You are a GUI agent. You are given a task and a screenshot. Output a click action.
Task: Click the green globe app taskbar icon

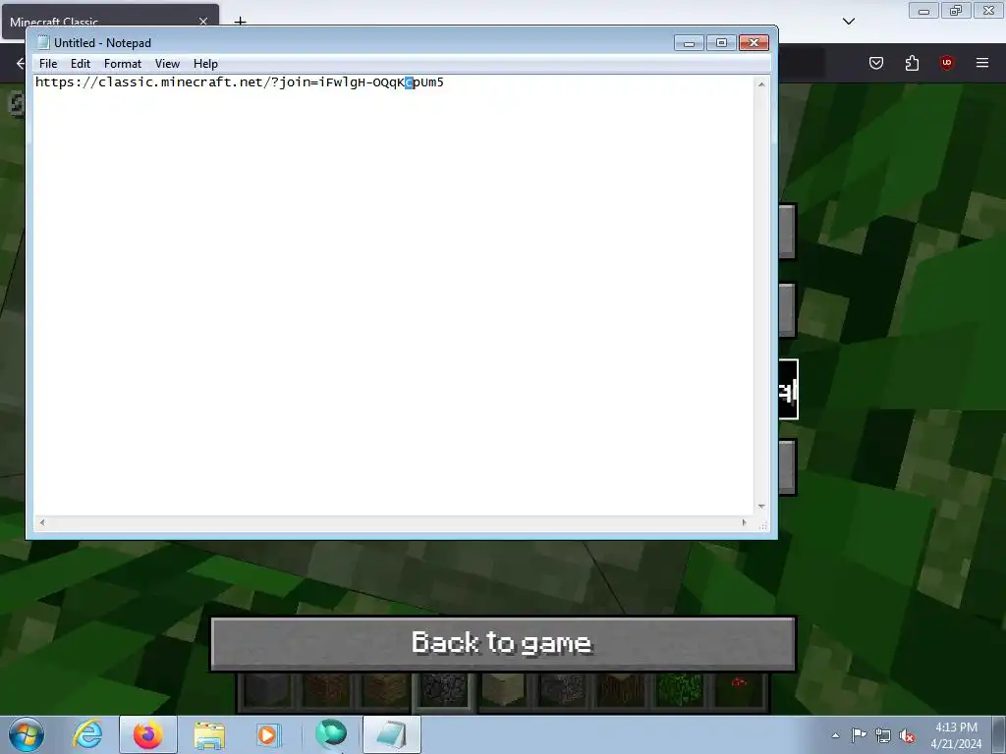click(331, 734)
